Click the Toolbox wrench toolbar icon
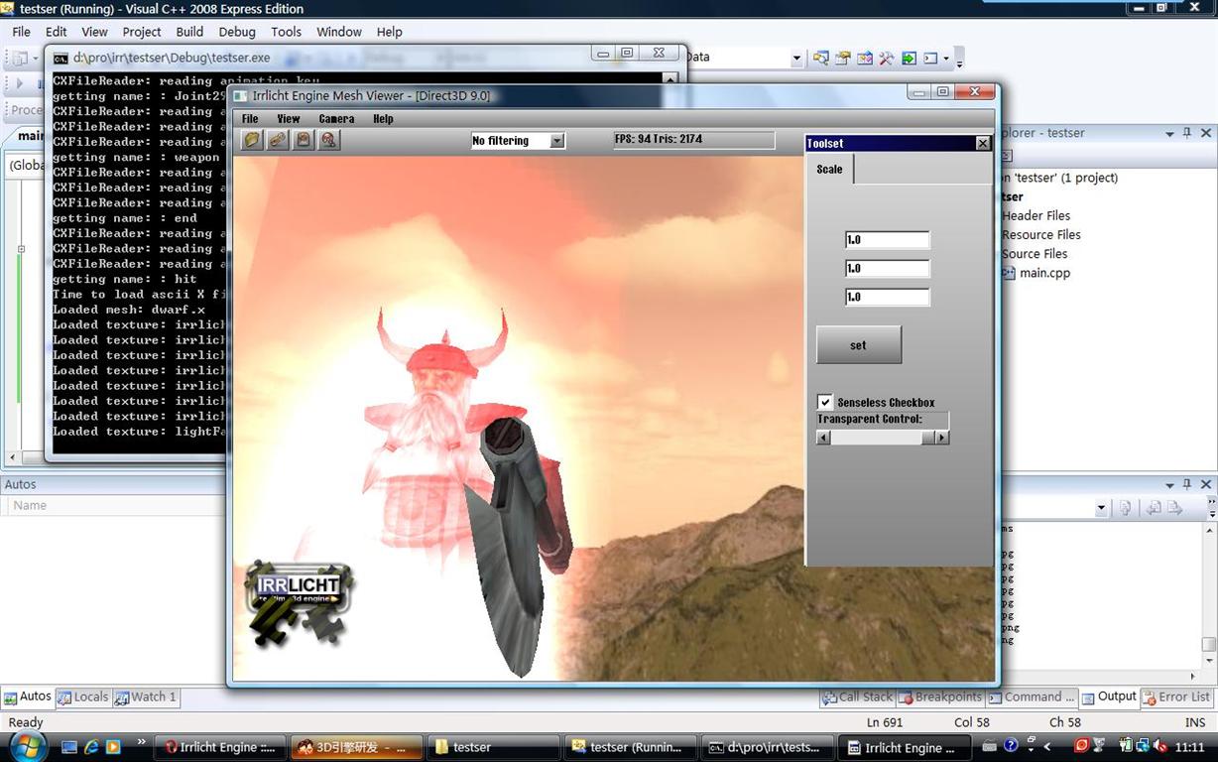The height and width of the screenshot is (762, 1218). (x=887, y=59)
